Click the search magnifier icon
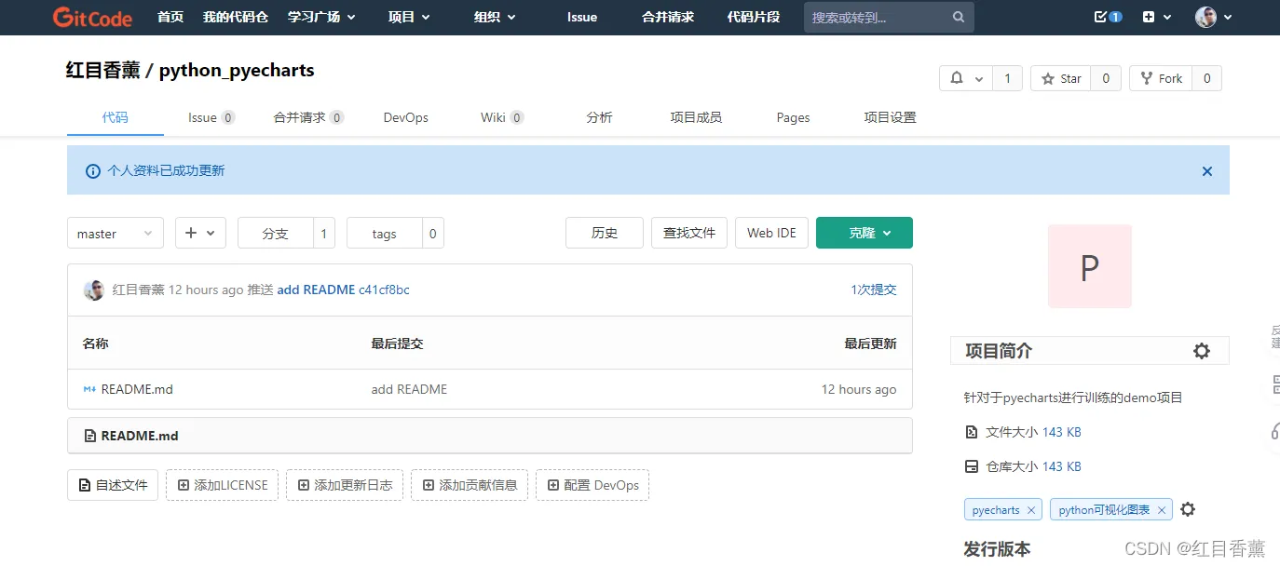Image resolution: width=1280 pixels, height=566 pixels. pos(959,18)
